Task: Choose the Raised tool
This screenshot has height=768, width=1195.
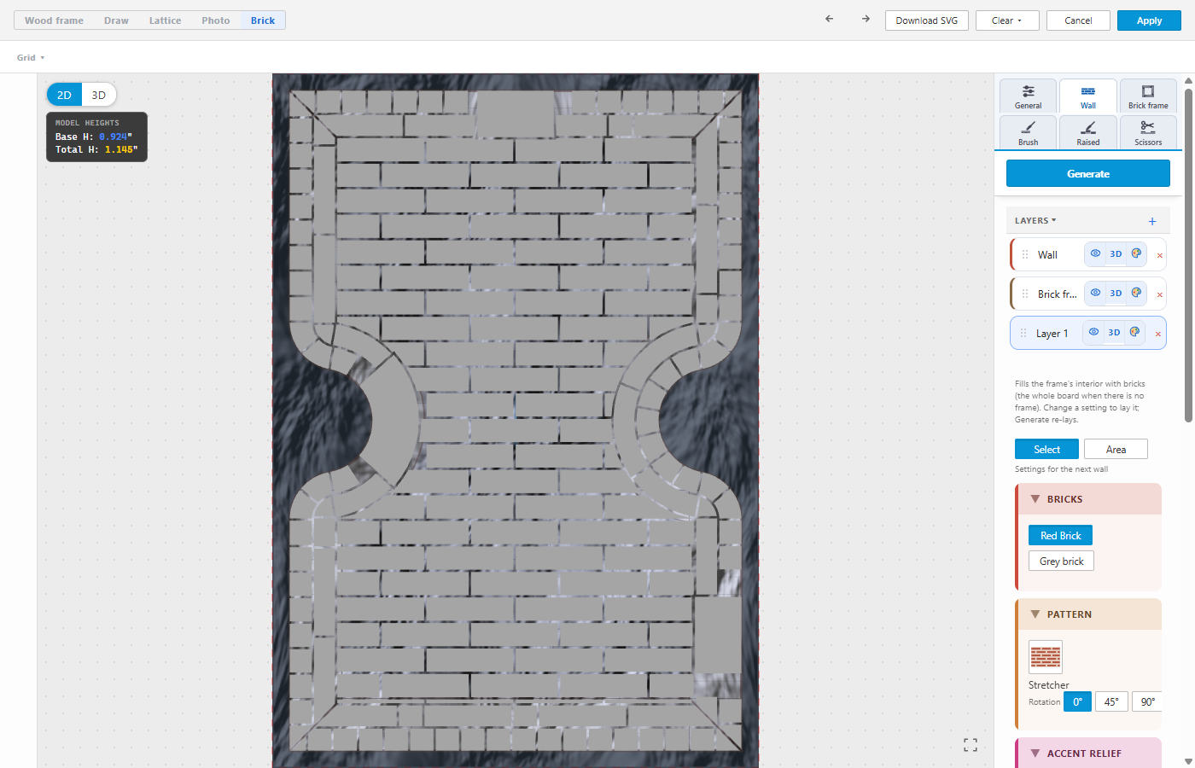Action: [1088, 133]
